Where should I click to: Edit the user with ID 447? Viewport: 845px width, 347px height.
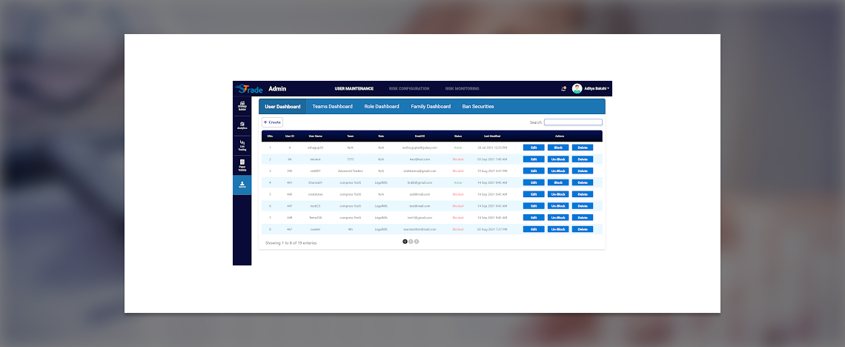pyautogui.click(x=534, y=206)
